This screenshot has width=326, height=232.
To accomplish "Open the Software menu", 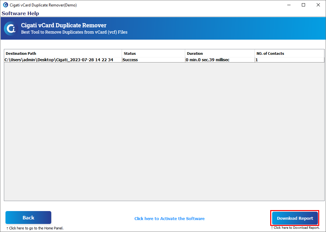I will pos(14,14).
